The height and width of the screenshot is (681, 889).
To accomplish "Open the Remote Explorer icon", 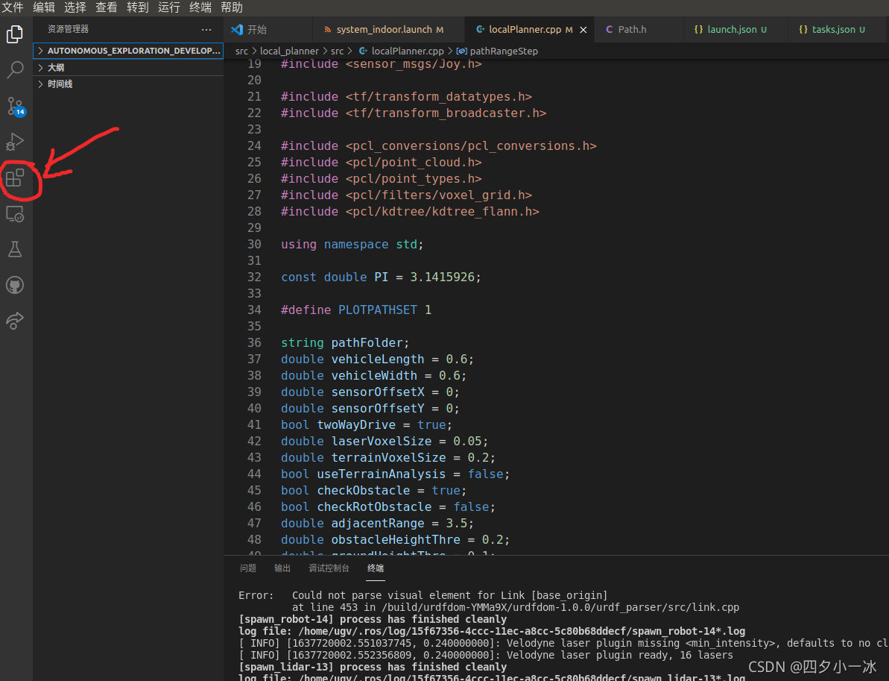I will click(x=15, y=214).
